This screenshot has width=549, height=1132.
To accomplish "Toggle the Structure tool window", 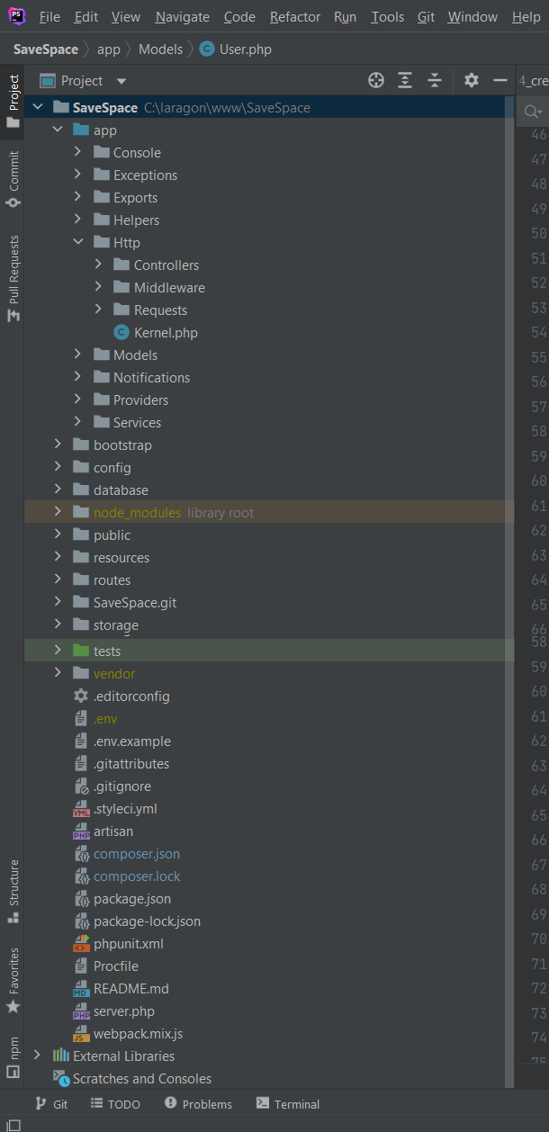I will [x=13, y=891].
